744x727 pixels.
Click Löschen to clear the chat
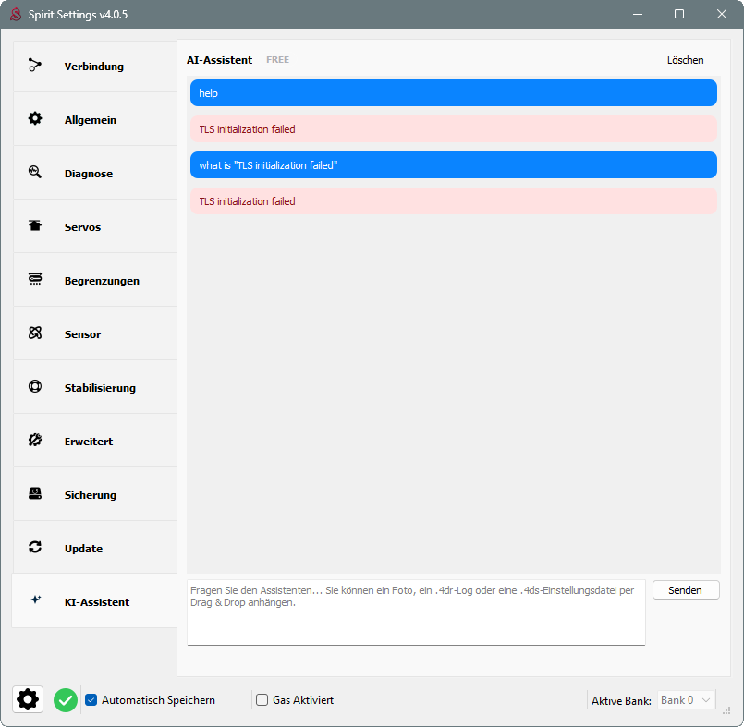point(685,60)
